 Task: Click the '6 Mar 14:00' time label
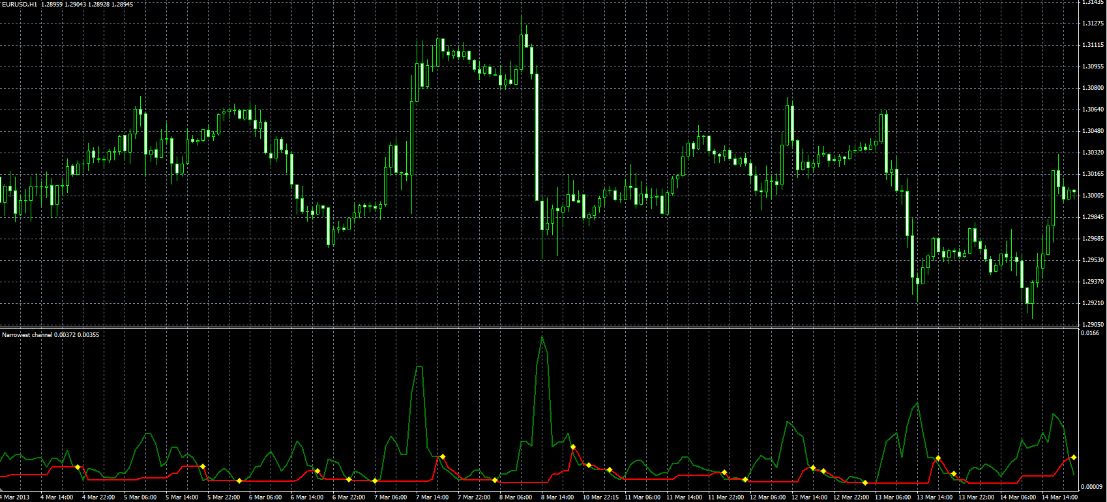(307, 497)
